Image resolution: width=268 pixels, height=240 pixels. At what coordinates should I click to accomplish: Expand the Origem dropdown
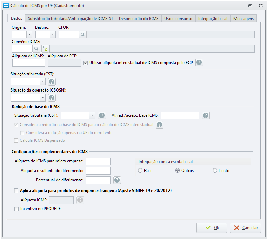(29, 35)
